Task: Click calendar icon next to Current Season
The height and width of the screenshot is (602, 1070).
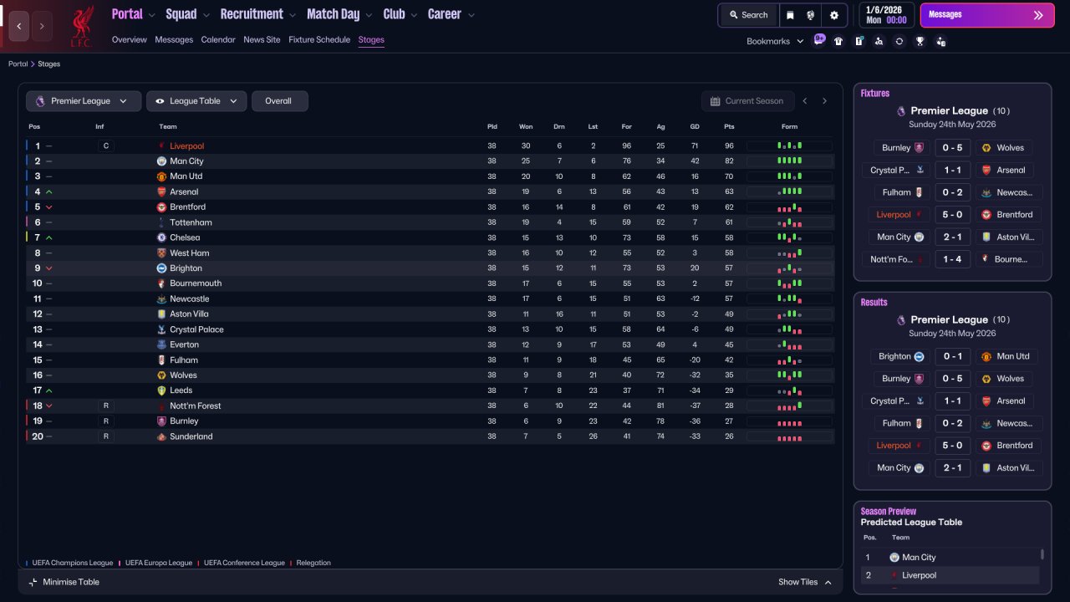Action: click(715, 101)
